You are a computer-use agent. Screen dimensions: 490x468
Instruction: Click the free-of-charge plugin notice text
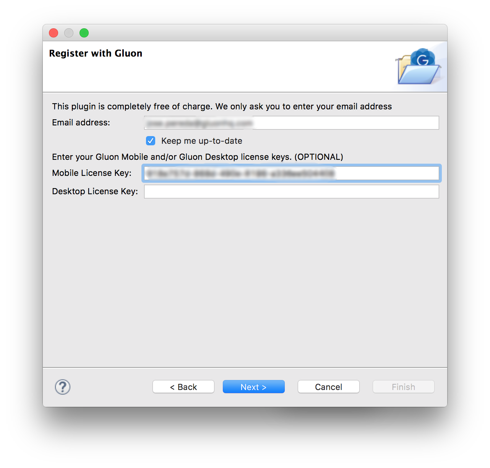pyautogui.click(x=222, y=106)
